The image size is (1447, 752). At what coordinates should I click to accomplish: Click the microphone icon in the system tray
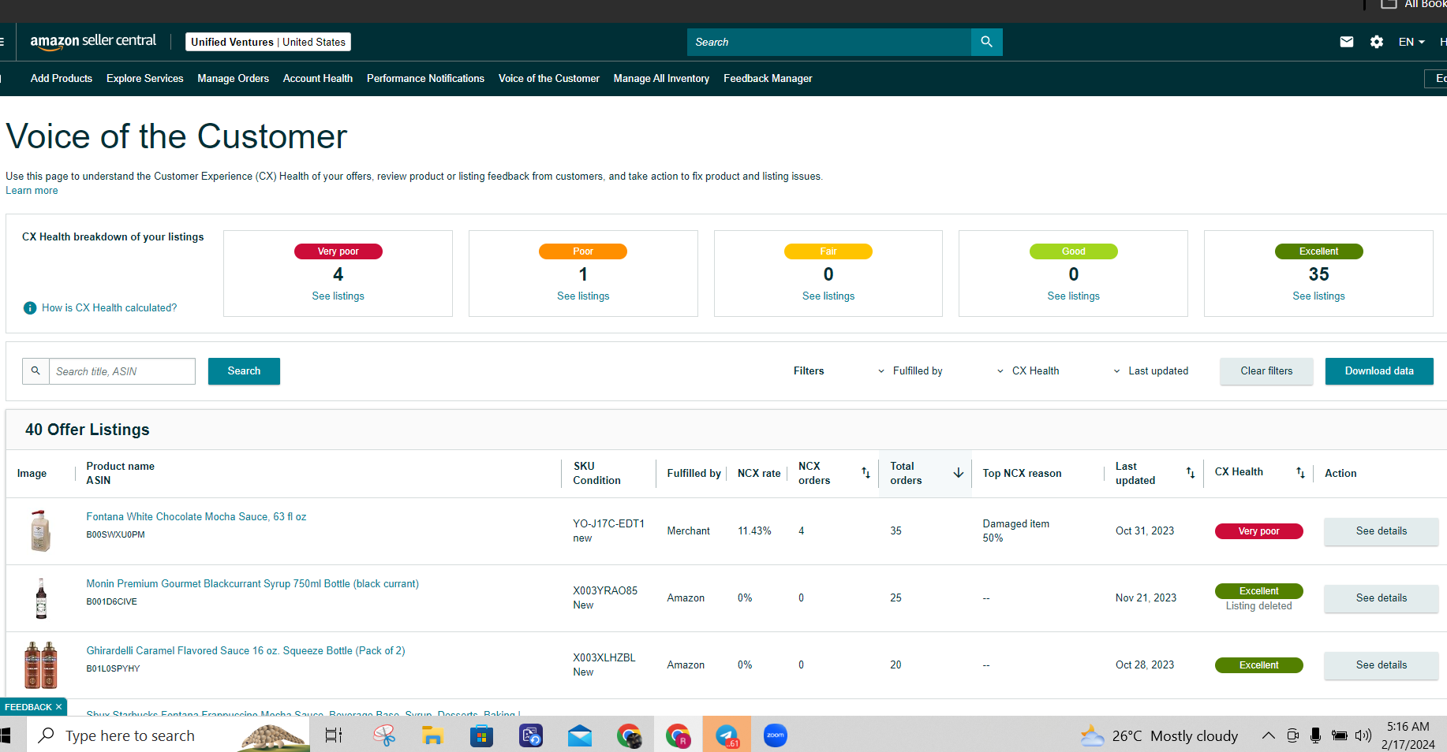(x=1315, y=735)
